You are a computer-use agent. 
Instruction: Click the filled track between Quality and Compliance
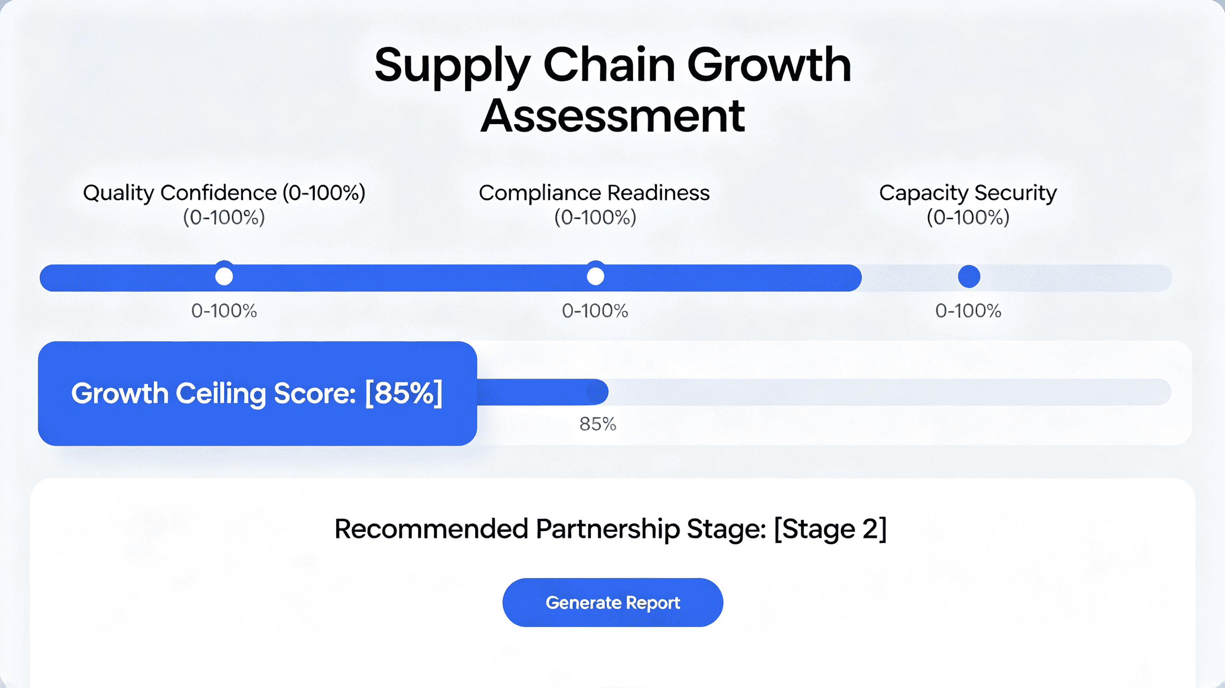[409, 278]
